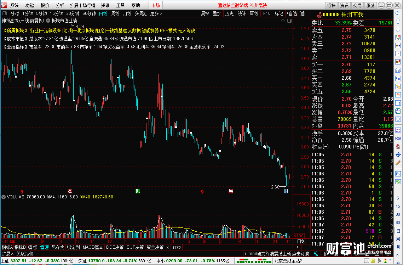
Task: Zoom in chart with plus button
Action: click(297, 247)
